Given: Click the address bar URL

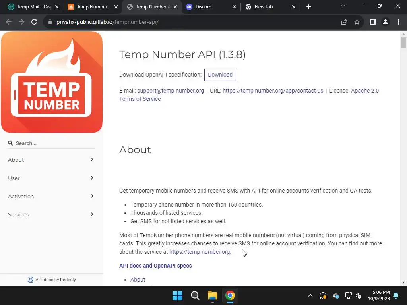Looking at the screenshot, I should pyautogui.click(x=107, y=22).
